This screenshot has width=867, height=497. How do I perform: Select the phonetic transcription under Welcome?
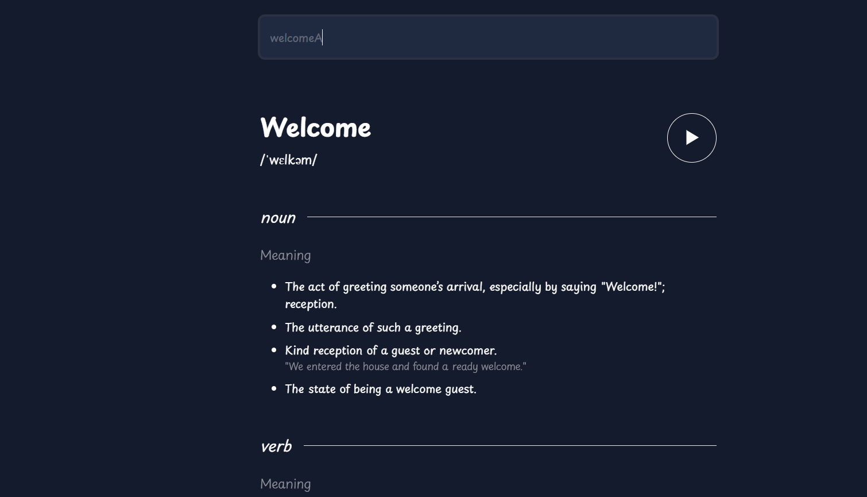point(288,160)
